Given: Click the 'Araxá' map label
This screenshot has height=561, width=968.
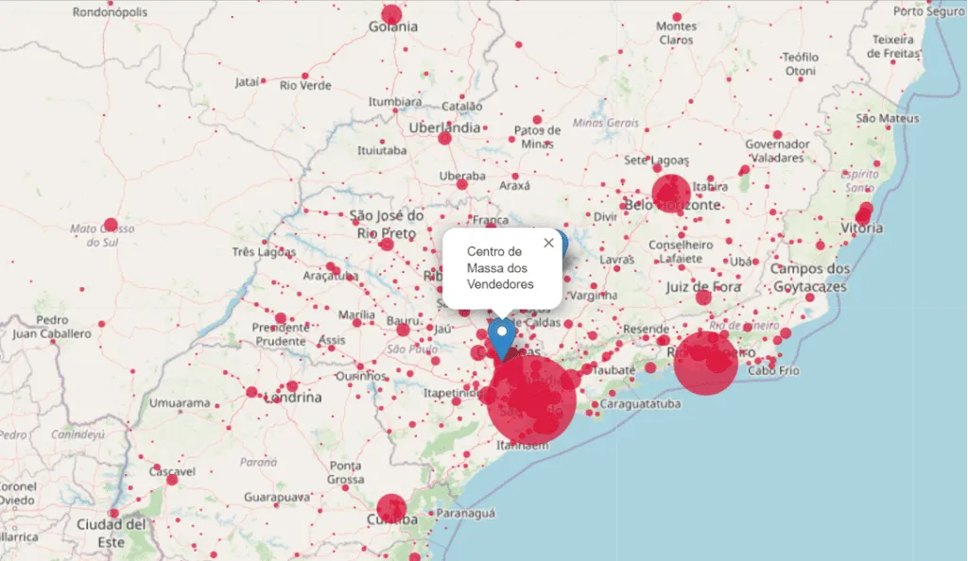Looking at the screenshot, I should click(514, 185).
